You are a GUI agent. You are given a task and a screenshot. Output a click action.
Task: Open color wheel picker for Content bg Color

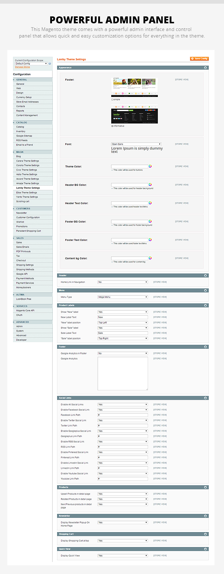click(x=150, y=258)
